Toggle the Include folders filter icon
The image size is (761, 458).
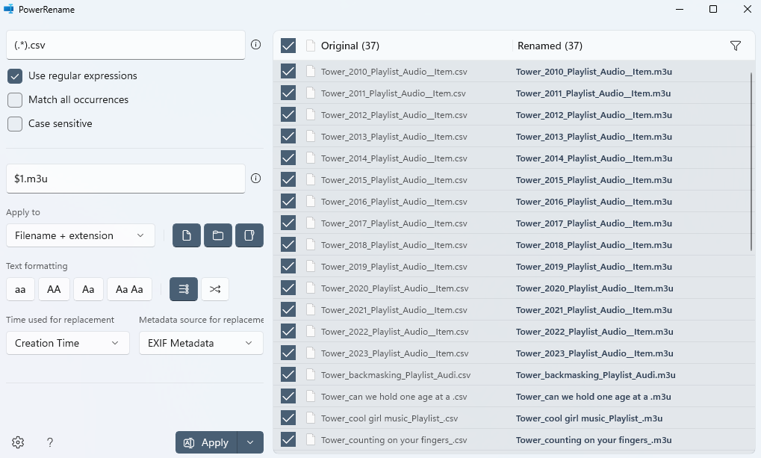[217, 235]
